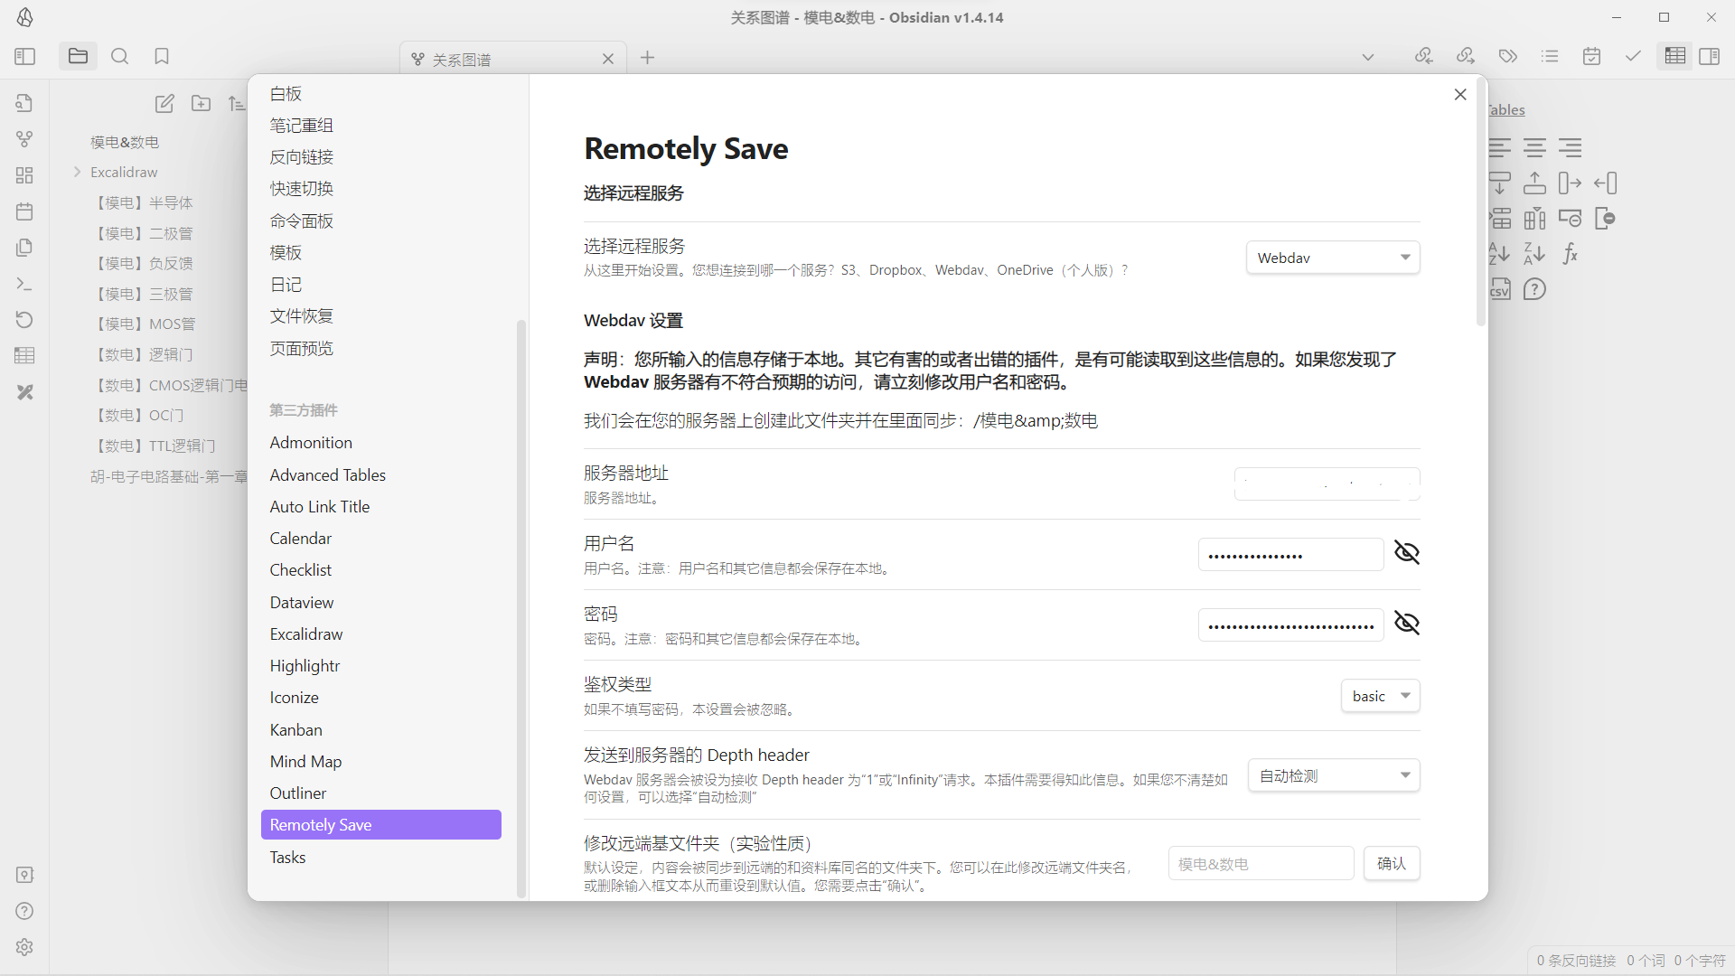This screenshot has width=1735, height=976.
Task: Open the bookmarks panel icon
Action: (x=162, y=56)
